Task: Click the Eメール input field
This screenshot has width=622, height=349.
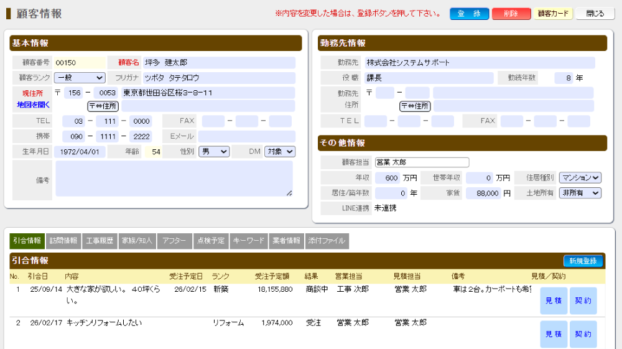Action: pos(247,136)
